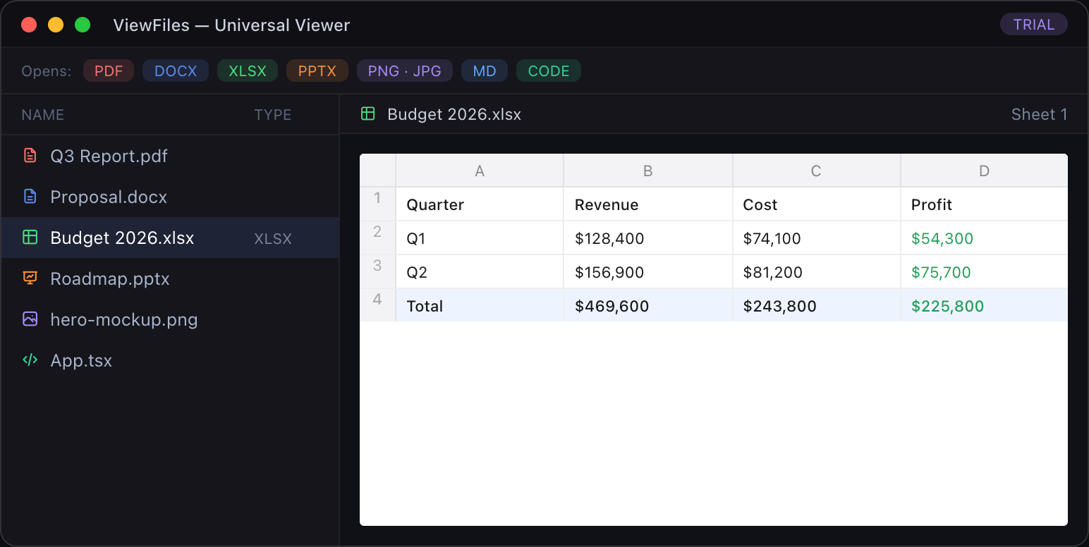Click the green spreadsheet icon beside Budget 2026.xlsx in sidebar
Screen dimensions: 1089x547
[30, 238]
